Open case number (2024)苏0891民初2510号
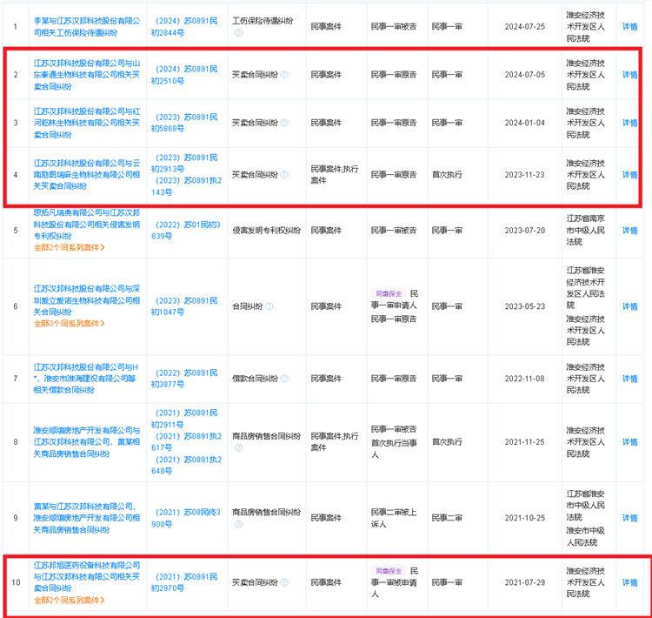652x618 pixels. (x=184, y=75)
